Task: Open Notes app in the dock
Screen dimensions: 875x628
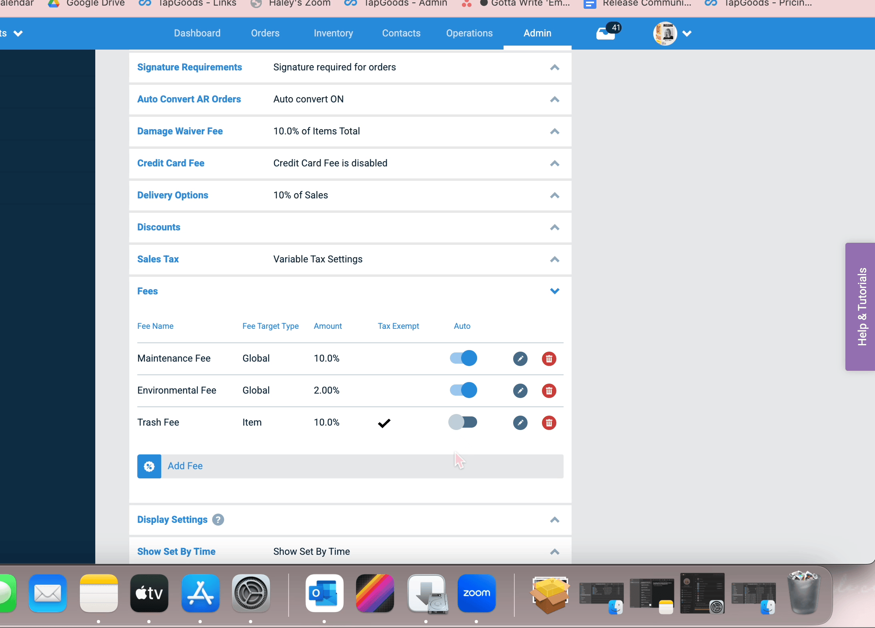Action: coord(98,593)
